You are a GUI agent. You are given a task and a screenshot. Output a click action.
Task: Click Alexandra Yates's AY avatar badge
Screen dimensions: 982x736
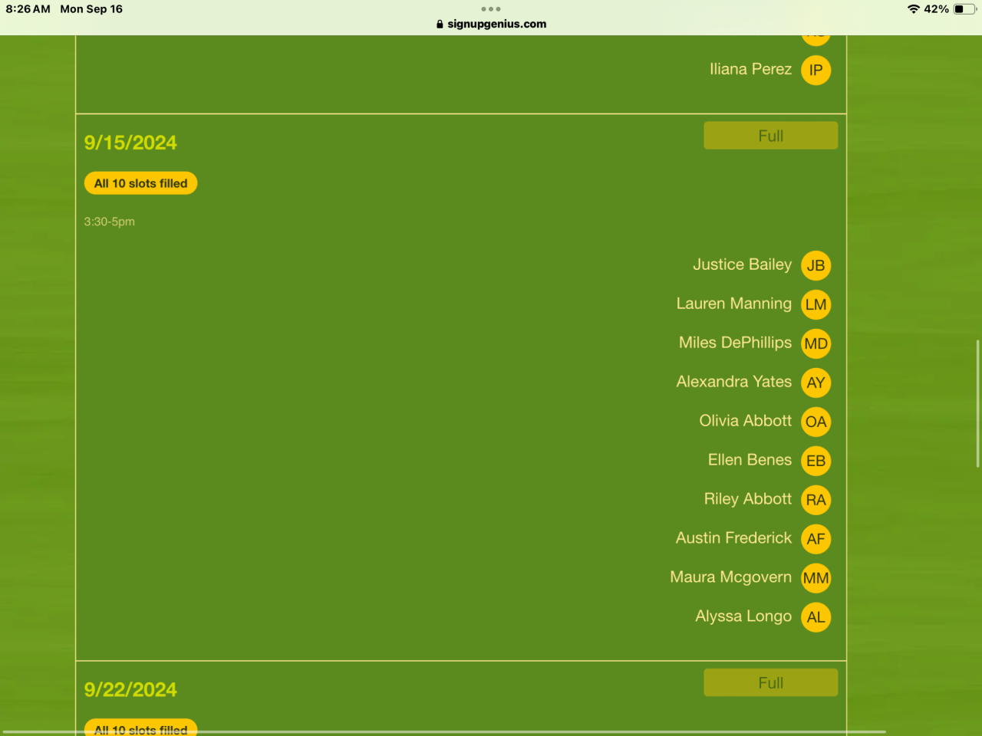click(816, 383)
